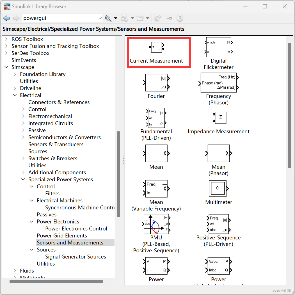Open the add-to-model dropdown arrow
This screenshot has height=295, width=295.
click(132, 18)
